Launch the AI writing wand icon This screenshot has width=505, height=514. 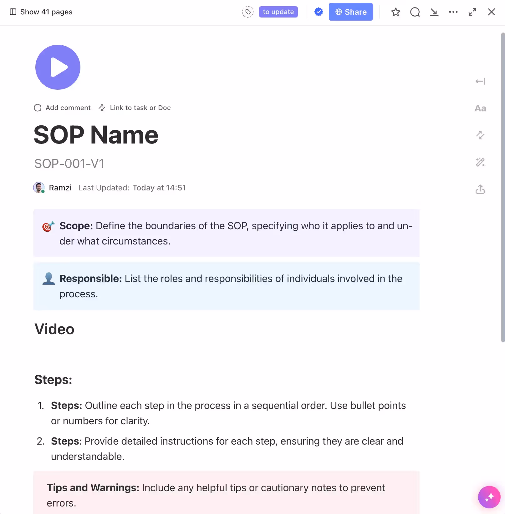point(480,162)
